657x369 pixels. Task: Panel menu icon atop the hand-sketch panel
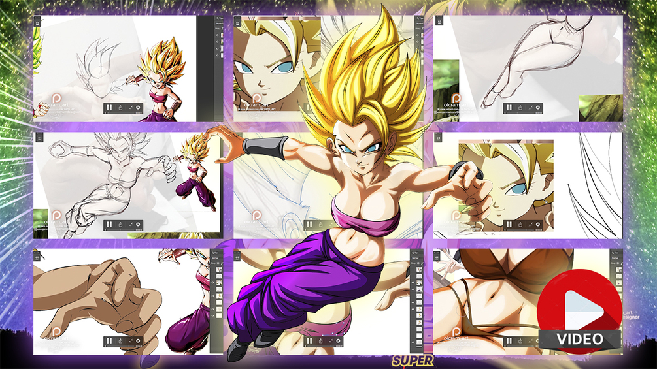click(x=439, y=20)
